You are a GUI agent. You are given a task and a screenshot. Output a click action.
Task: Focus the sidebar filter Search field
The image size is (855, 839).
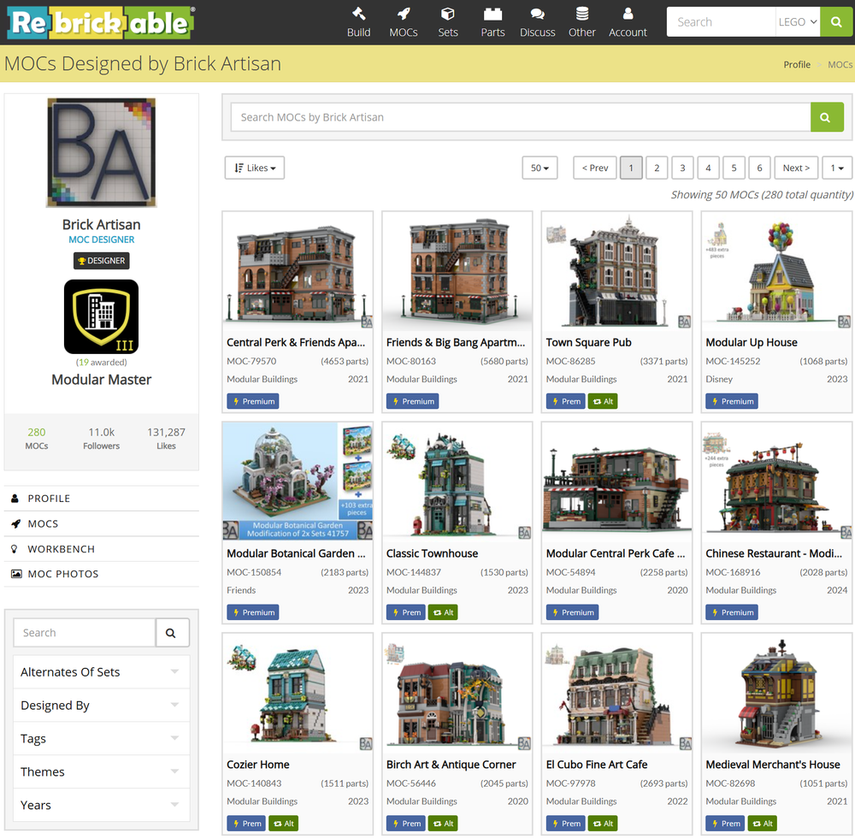click(85, 633)
